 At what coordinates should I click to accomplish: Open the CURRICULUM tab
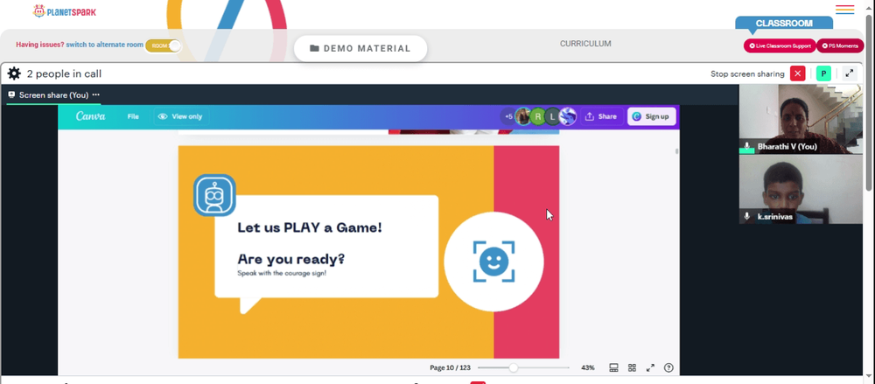point(585,44)
